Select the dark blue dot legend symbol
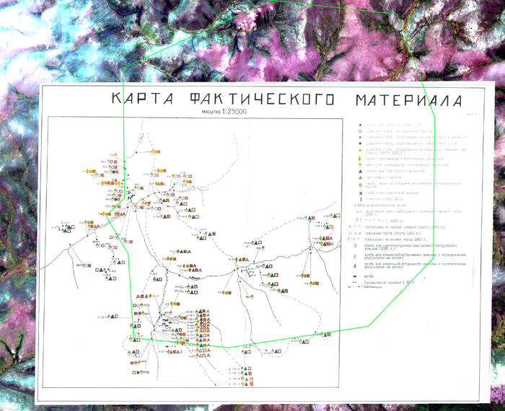Image resolution: width=505 pixels, height=411 pixels. click(361, 143)
